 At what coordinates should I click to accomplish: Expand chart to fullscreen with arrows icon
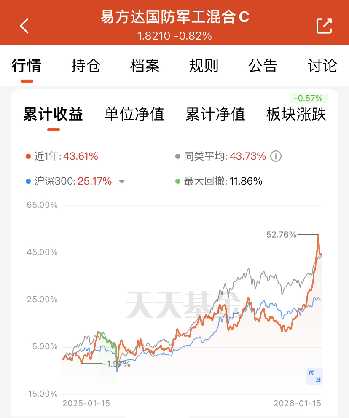click(314, 376)
